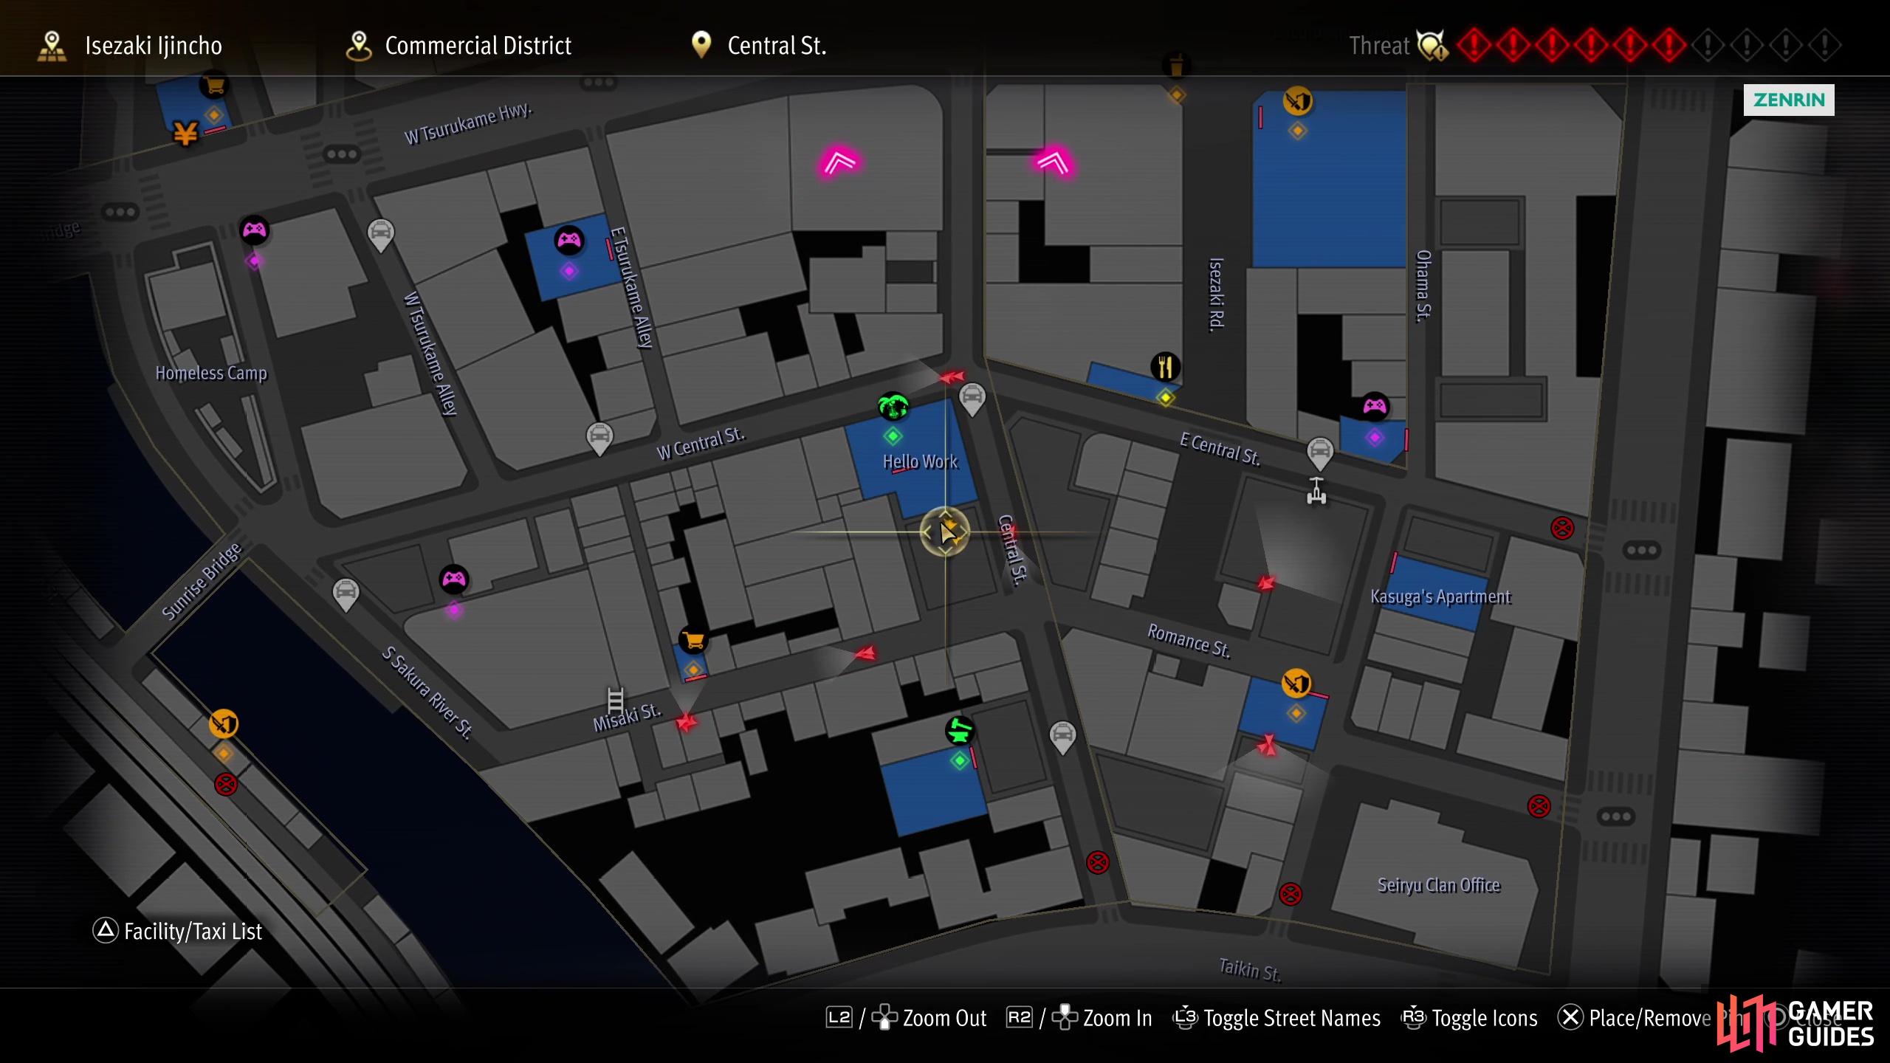Click the yen pawn shop icon
The image size is (1890, 1063).
[x=185, y=134]
